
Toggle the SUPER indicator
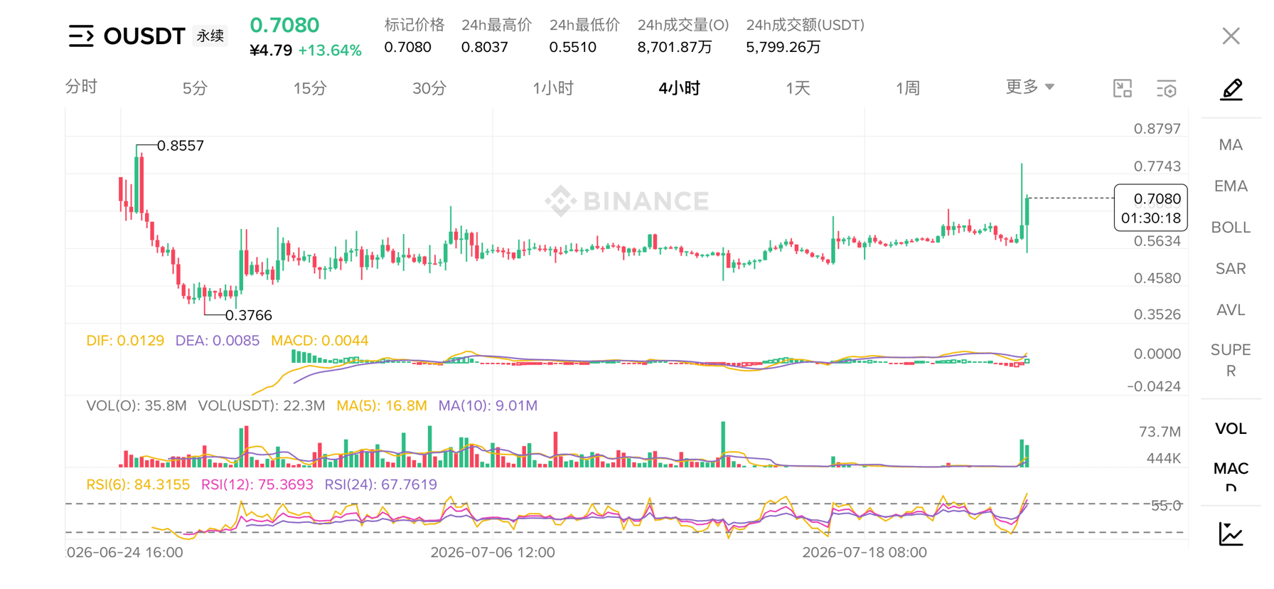pyautogui.click(x=1231, y=361)
